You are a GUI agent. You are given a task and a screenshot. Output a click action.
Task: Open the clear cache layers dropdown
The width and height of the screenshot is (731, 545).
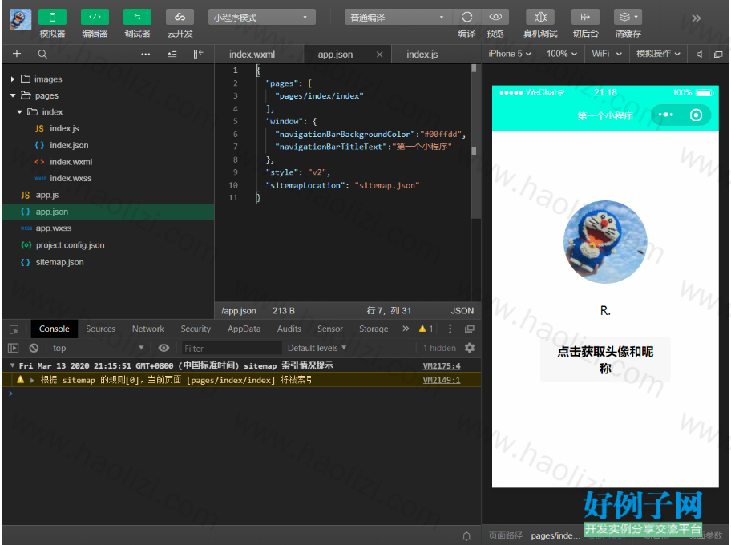pos(628,18)
